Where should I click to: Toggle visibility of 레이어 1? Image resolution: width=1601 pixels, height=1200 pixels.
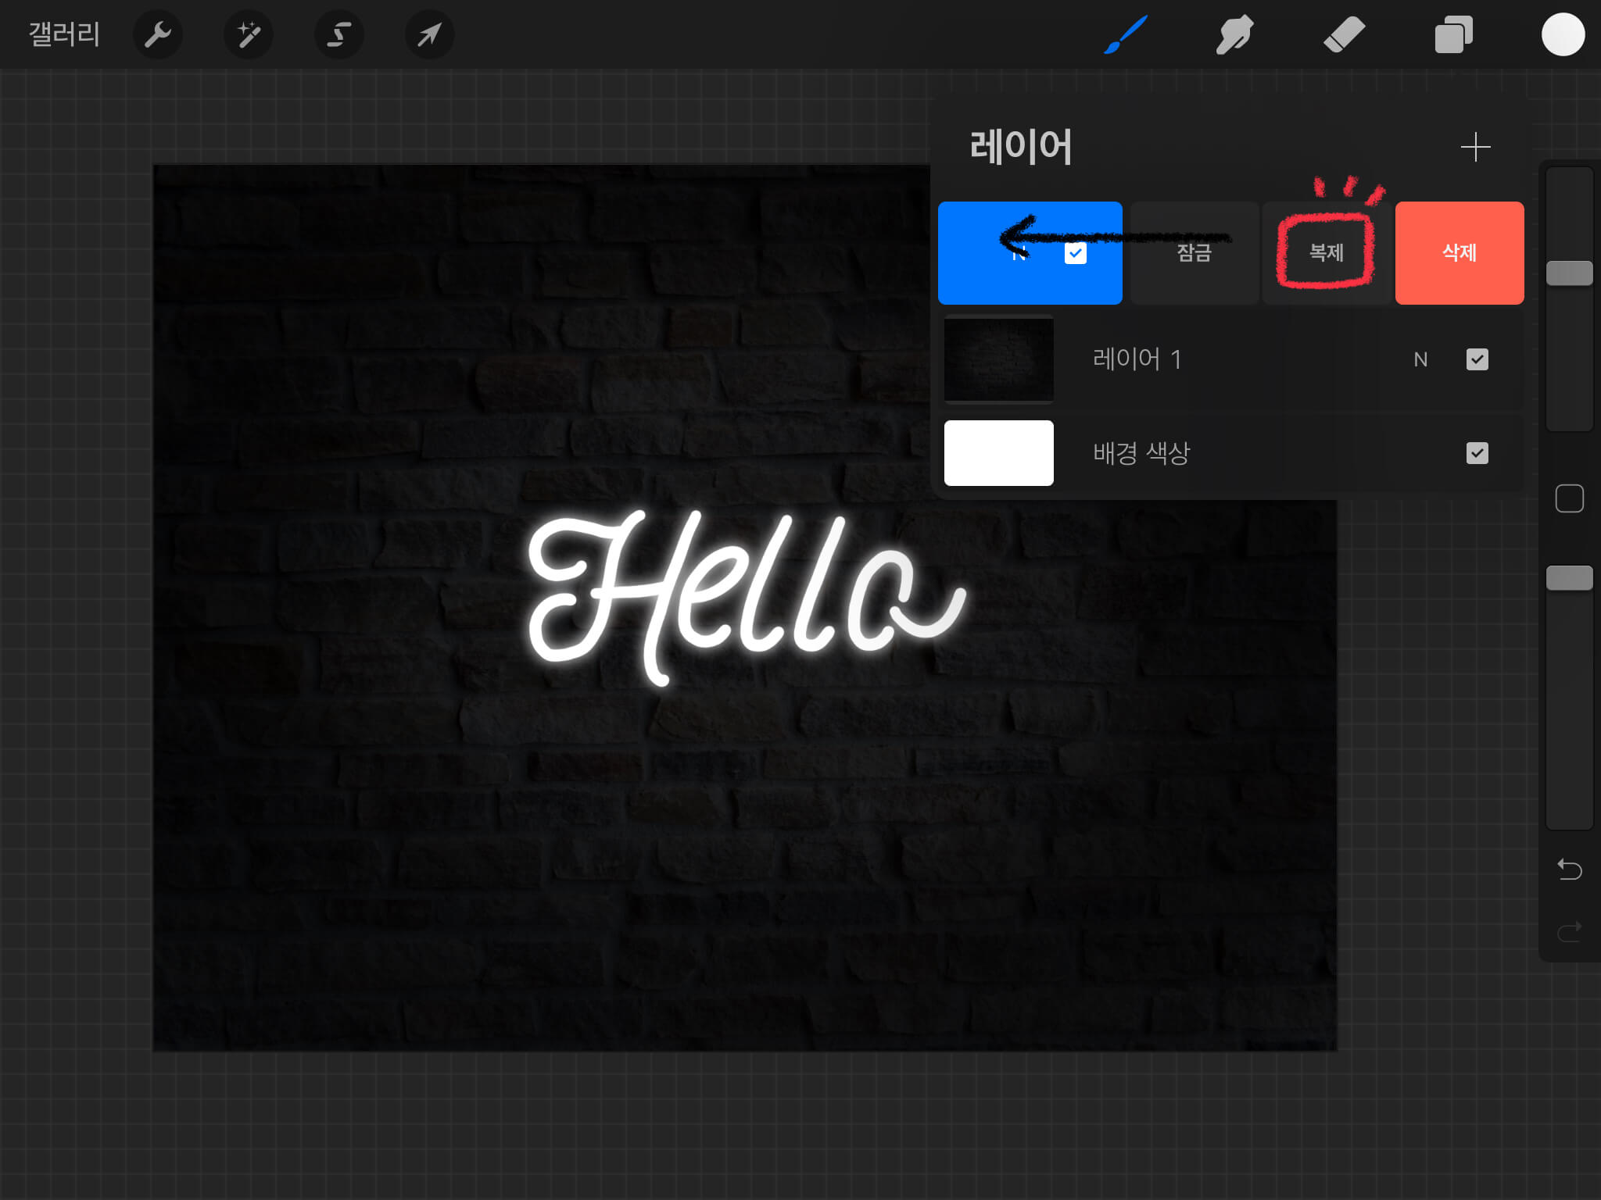[1477, 359]
